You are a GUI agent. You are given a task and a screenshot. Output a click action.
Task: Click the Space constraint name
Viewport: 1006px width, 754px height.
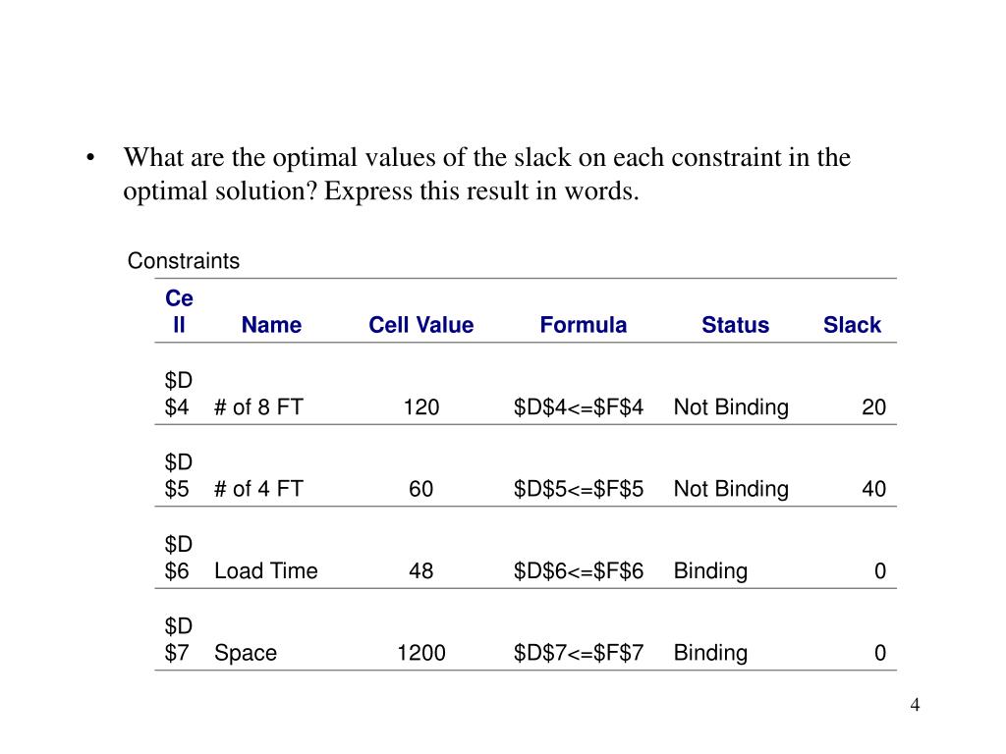(x=246, y=653)
